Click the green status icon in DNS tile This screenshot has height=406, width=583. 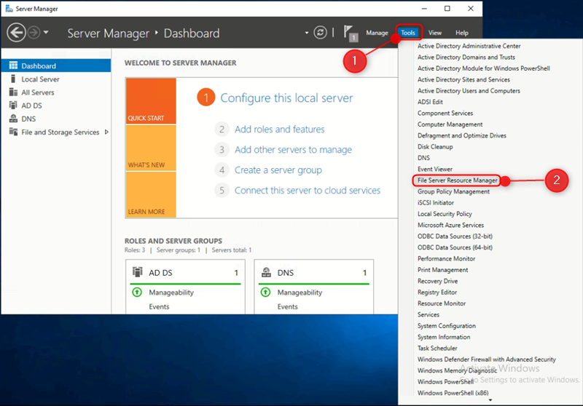[x=265, y=292]
